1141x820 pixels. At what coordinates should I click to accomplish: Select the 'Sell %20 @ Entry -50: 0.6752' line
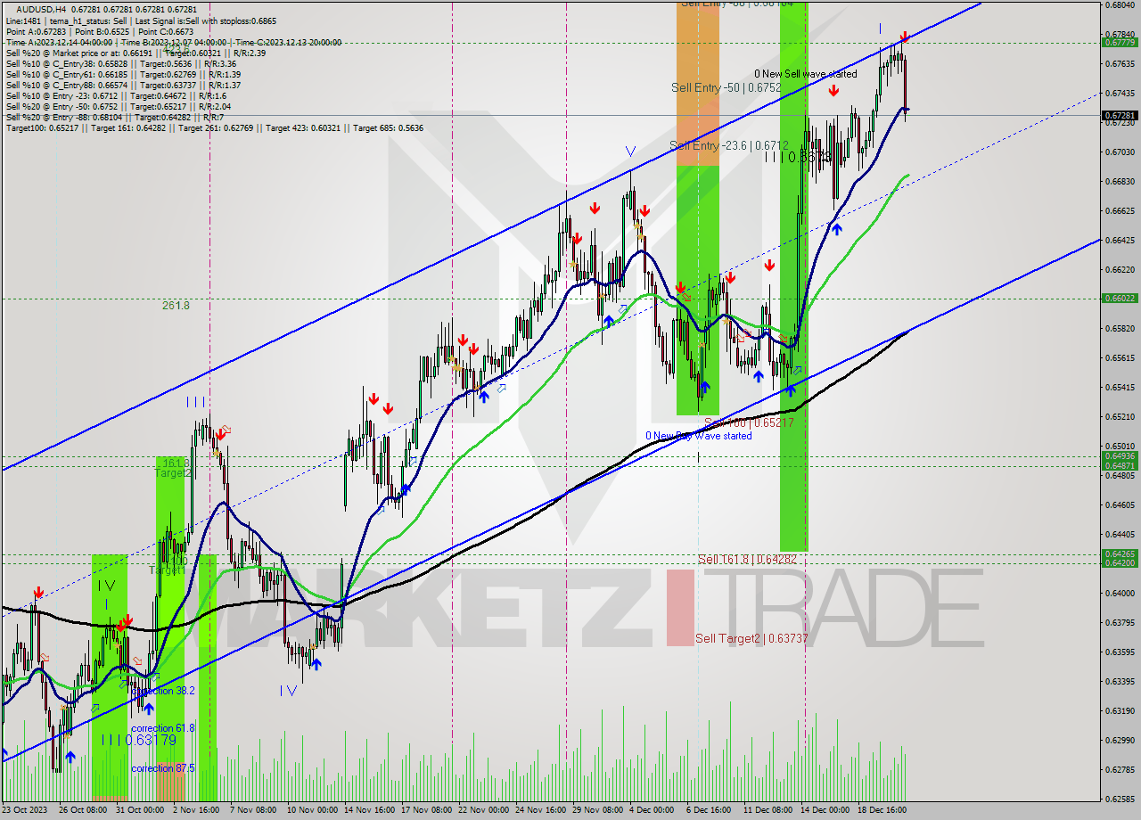pos(118,106)
